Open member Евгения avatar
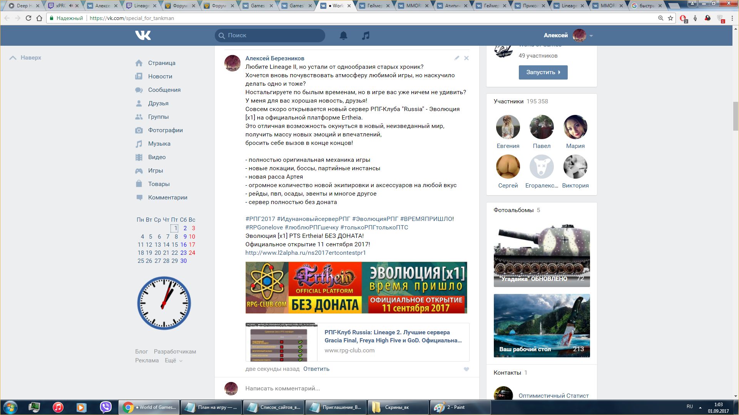 [x=508, y=127]
